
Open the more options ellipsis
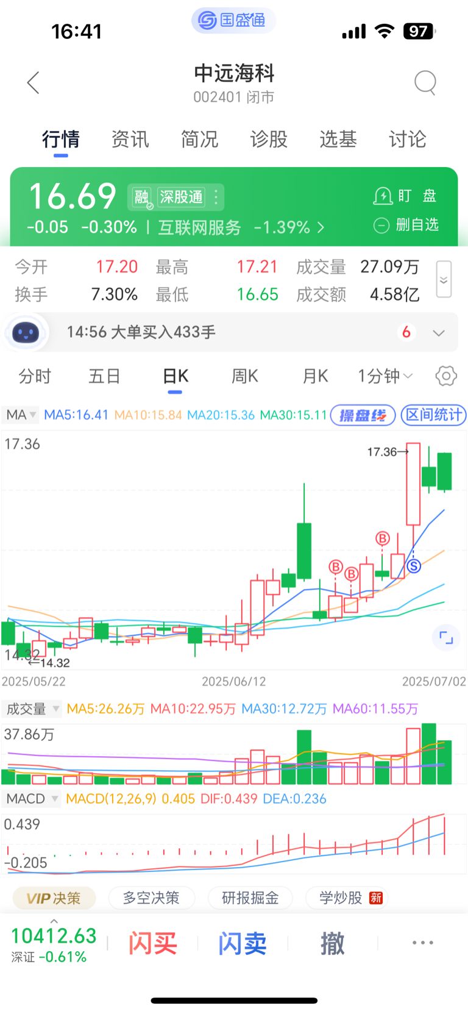(x=423, y=943)
